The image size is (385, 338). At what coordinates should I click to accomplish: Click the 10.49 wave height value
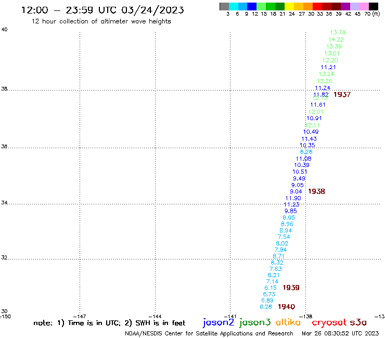point(311,132)
